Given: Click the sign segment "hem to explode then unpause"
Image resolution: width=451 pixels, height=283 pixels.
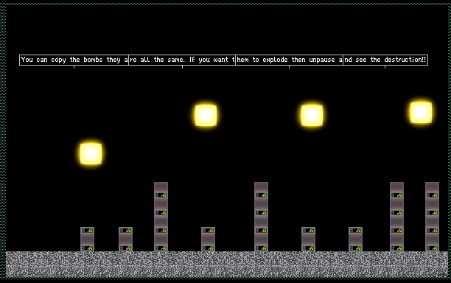Looking at the screenshot, I should (289, 60).
